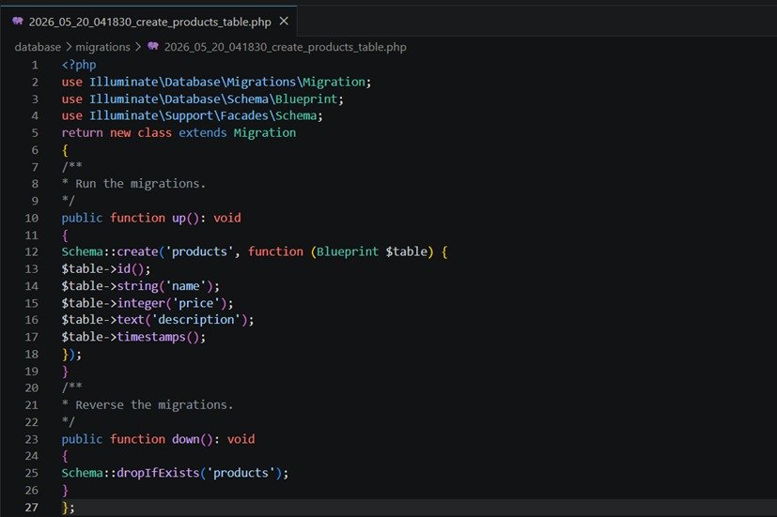Click 'return' keyword on line 5
This screenshot has height=517, width=777.
tap(83, 132)
